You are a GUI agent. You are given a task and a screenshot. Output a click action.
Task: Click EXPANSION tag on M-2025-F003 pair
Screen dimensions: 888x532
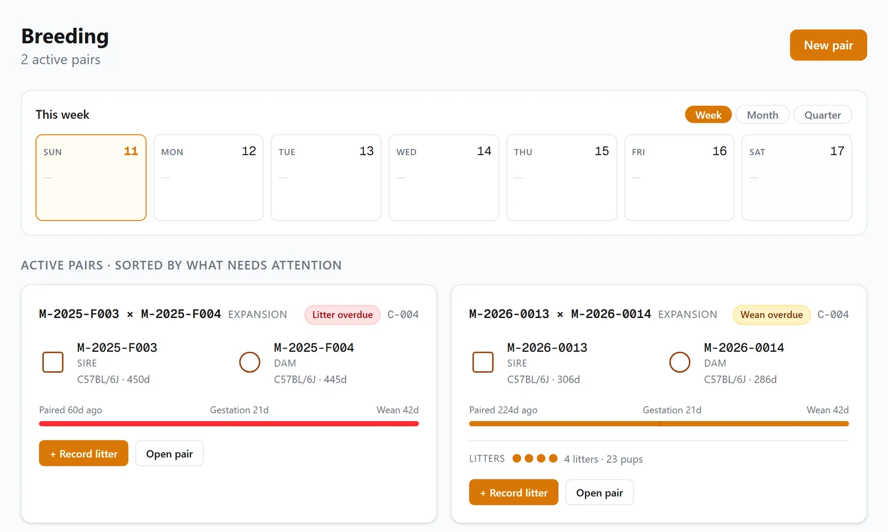pyautogui.click(x=258, y=315)
